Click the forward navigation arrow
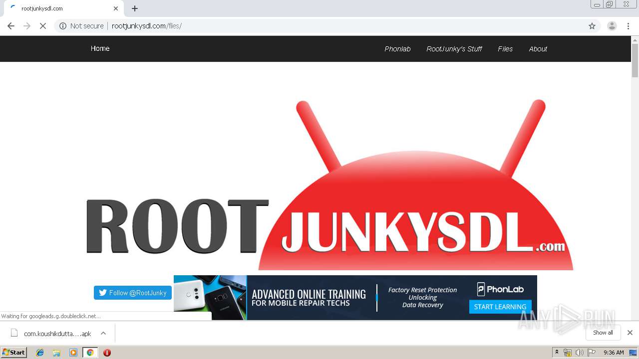 tap(27, 26)
